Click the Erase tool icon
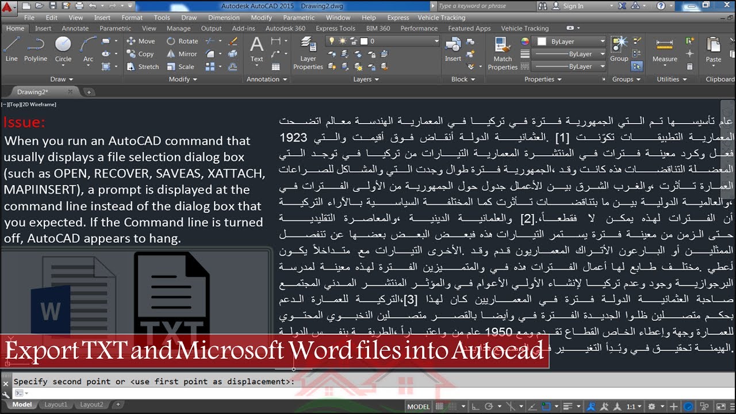Image resolution: width=736 pixels, height=414 pixels. [x=233, y=41]
